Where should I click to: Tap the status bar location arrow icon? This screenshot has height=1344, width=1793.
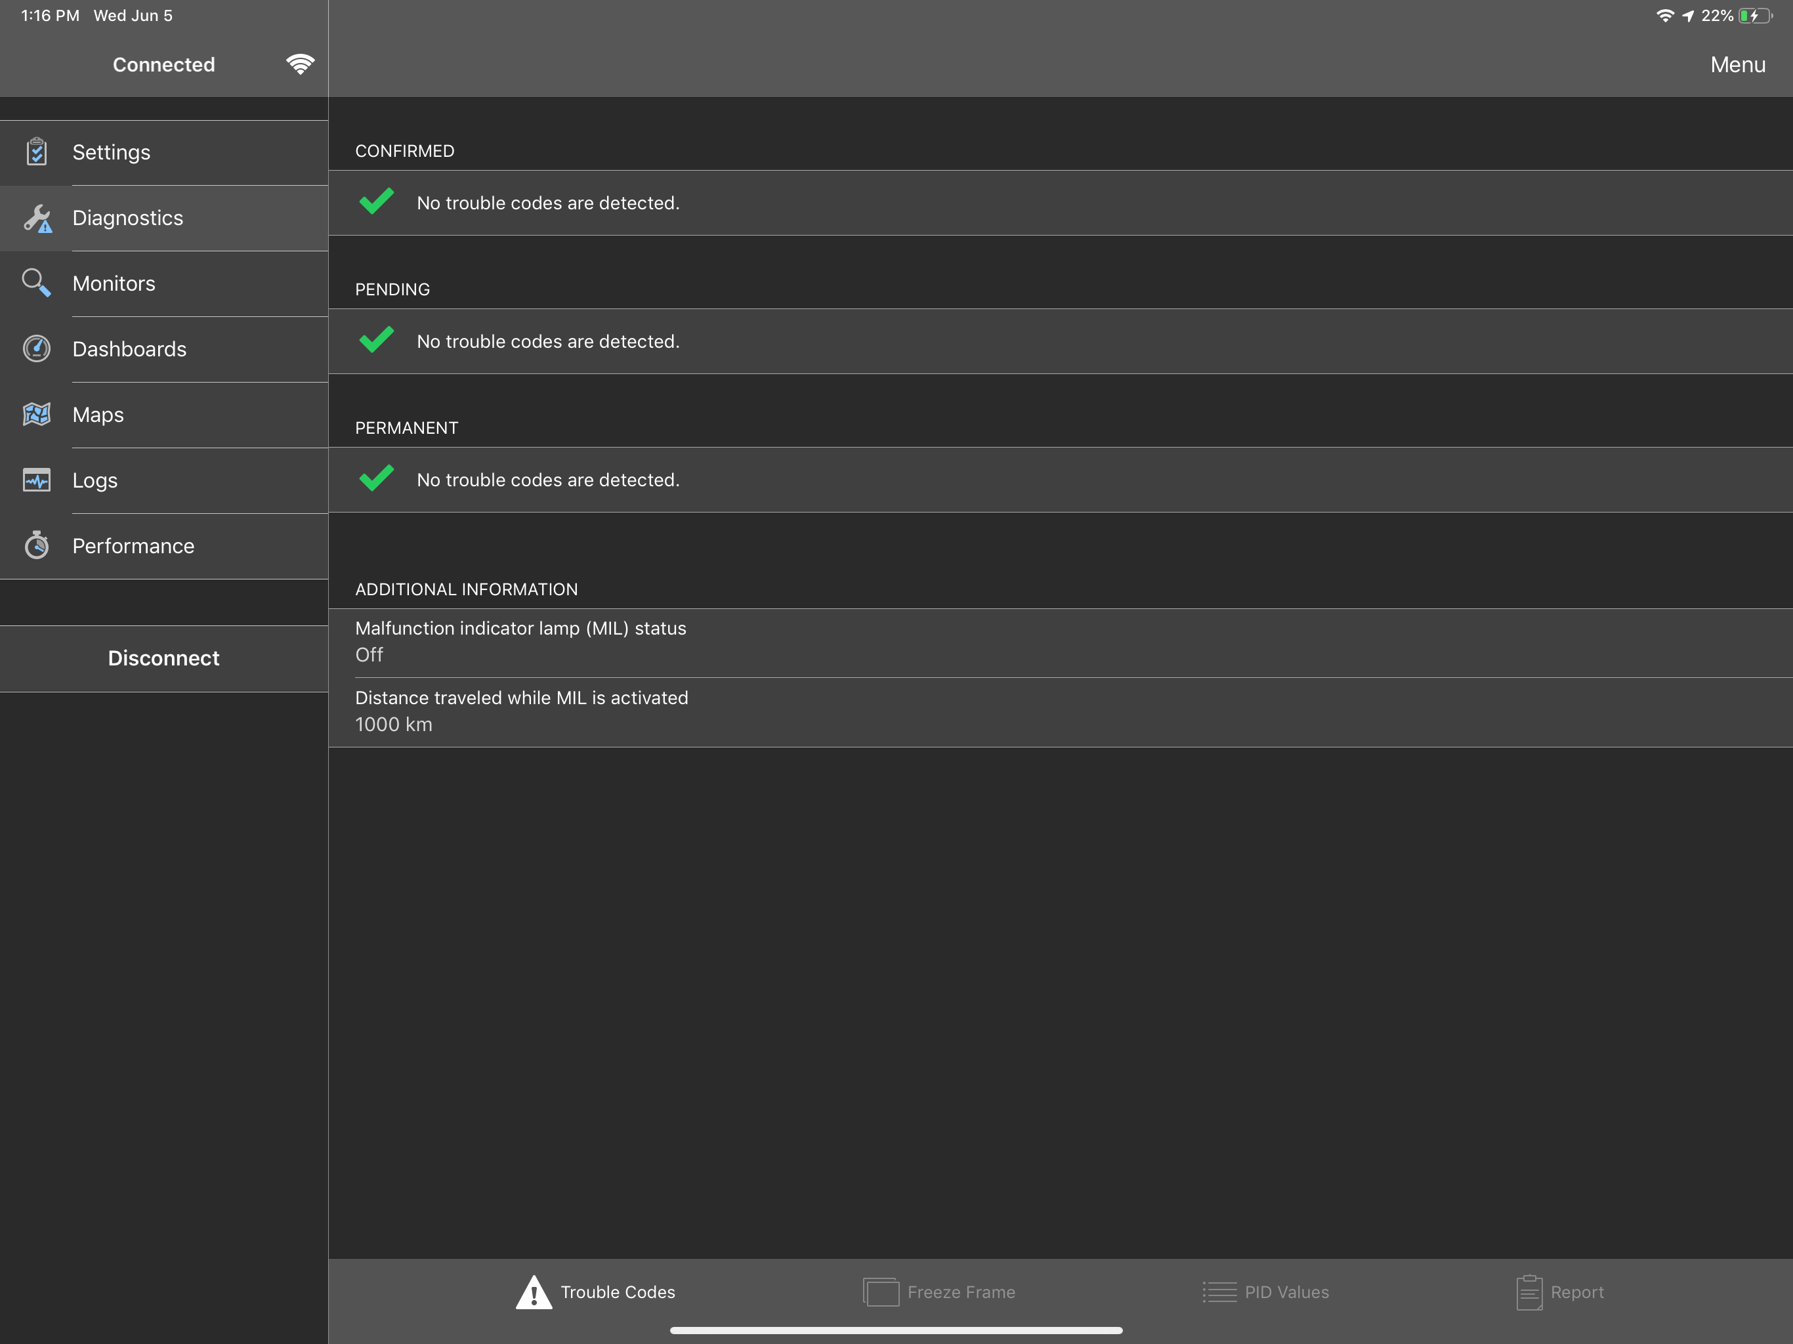(x=1687, y=15)
